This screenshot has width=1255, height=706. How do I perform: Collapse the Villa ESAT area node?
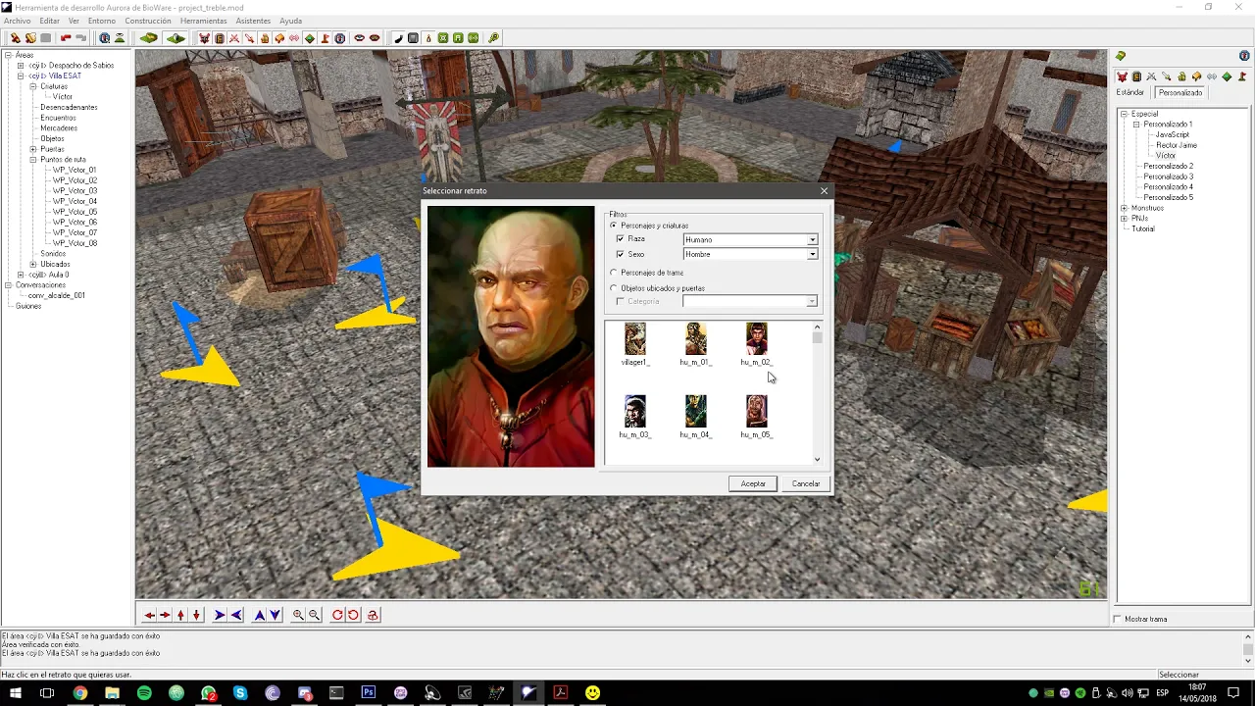[21, 76]
